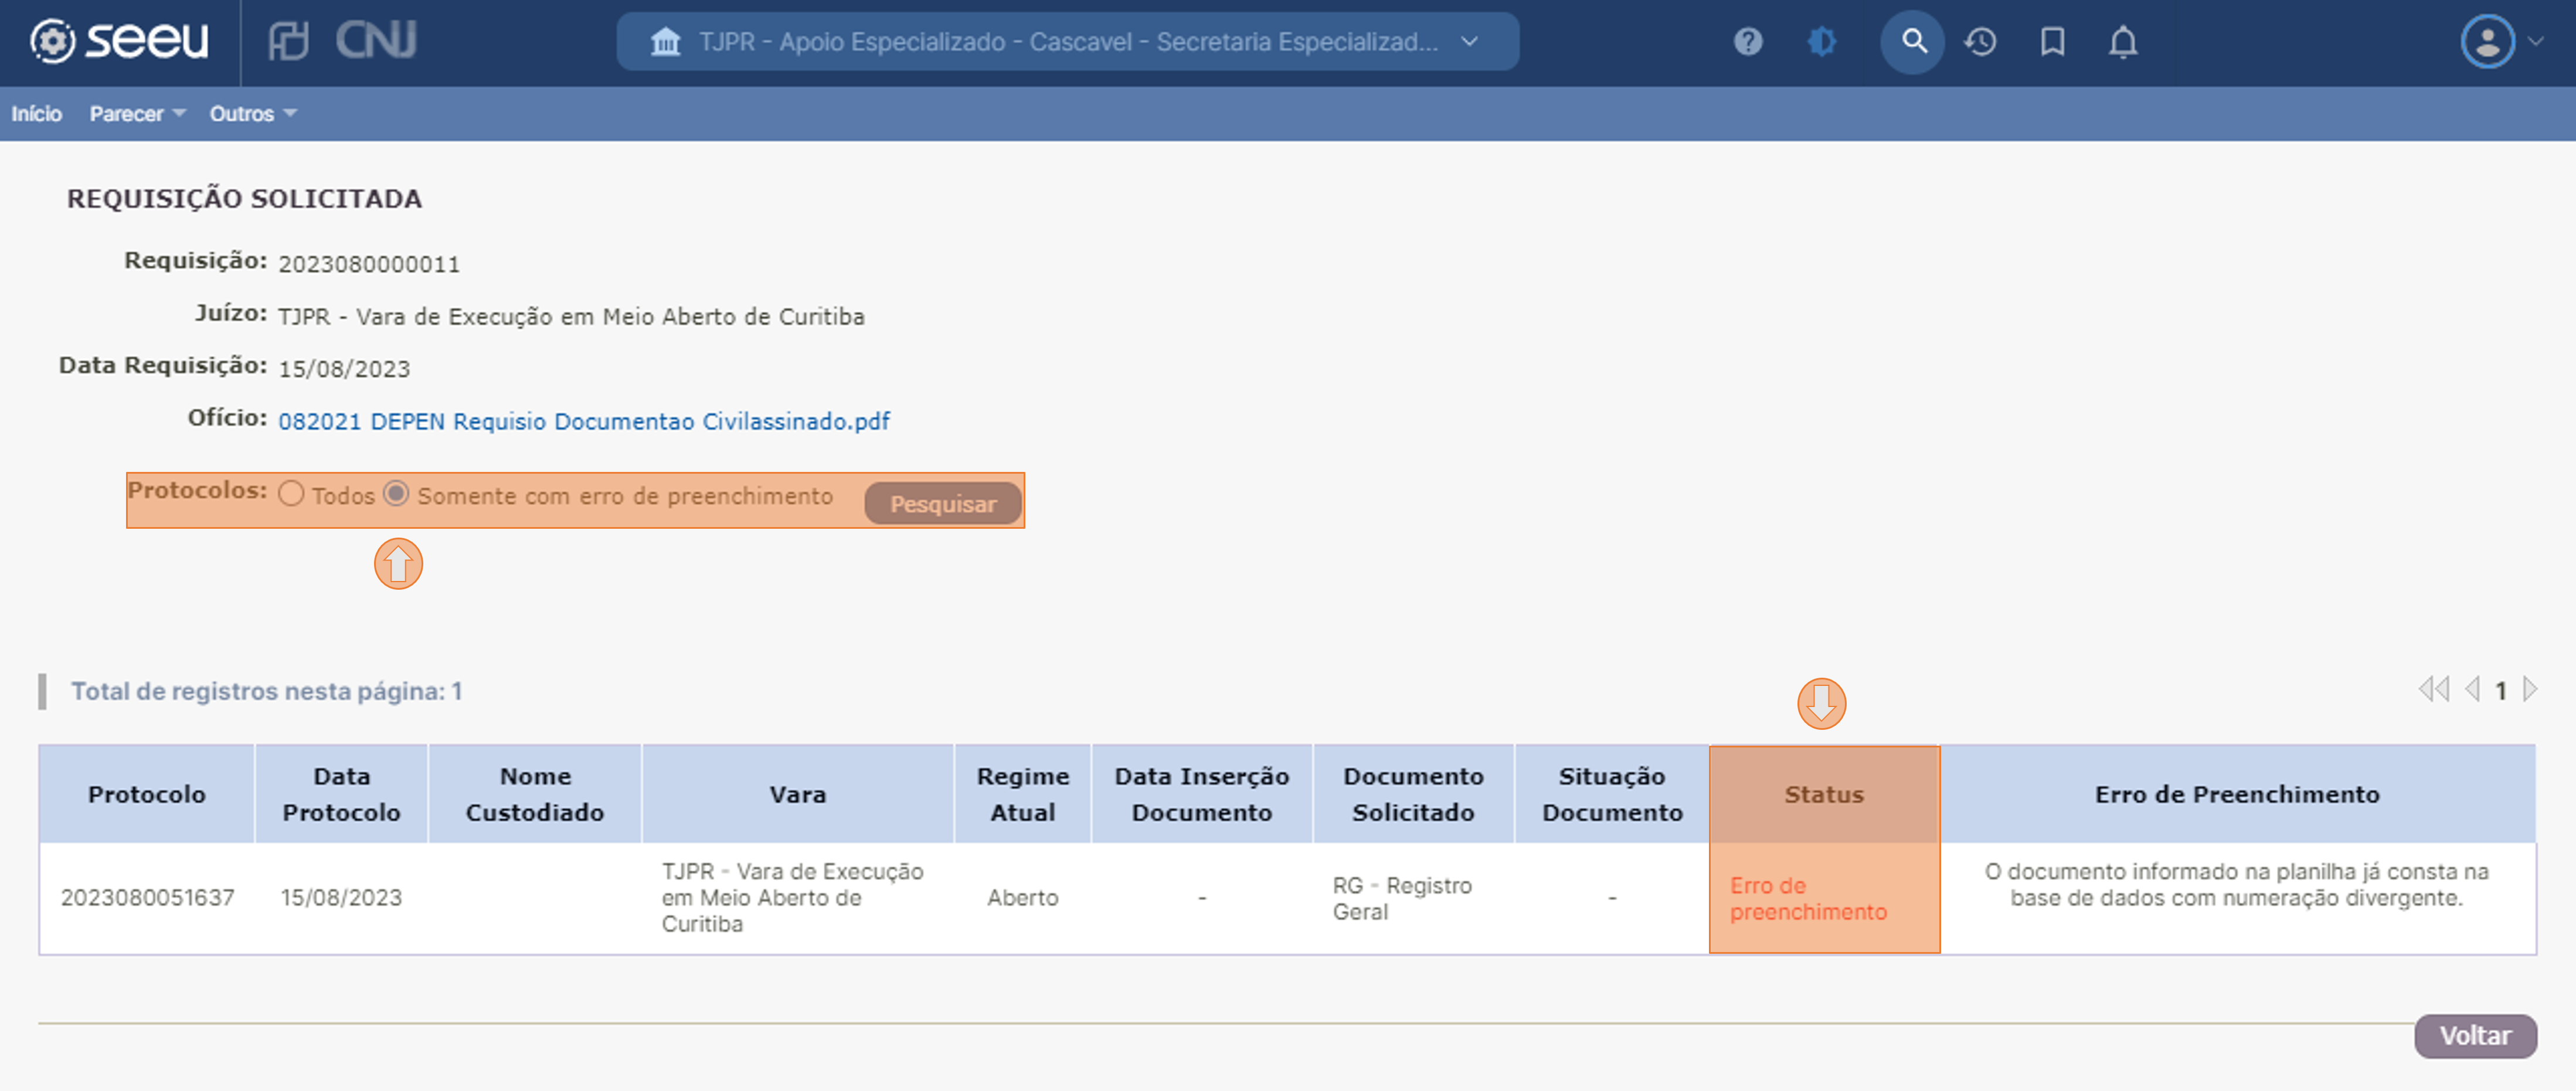Click the 15/08/2023 date in table row

click(341, 898)
